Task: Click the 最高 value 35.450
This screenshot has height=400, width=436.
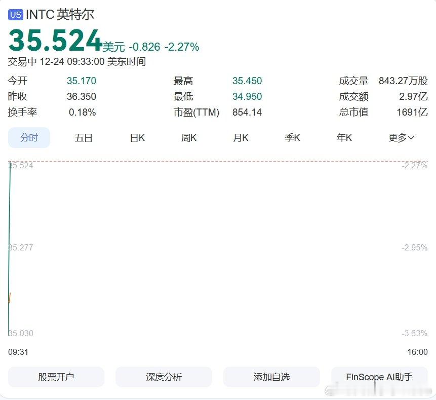Action: (247, 81)
